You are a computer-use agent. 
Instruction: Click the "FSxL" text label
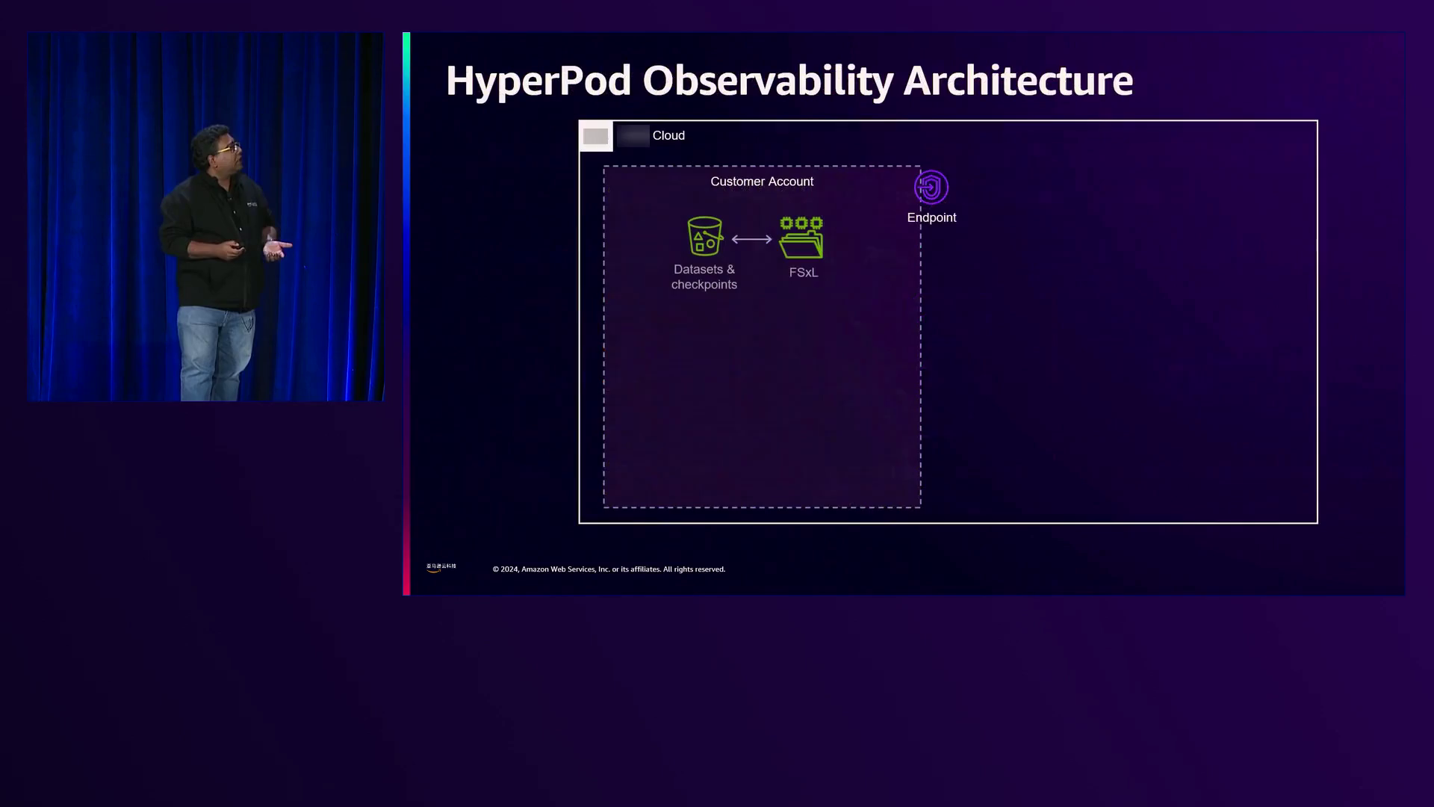(x=803, y=273)
